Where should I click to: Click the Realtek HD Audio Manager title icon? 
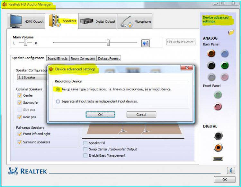click(4, 4)
